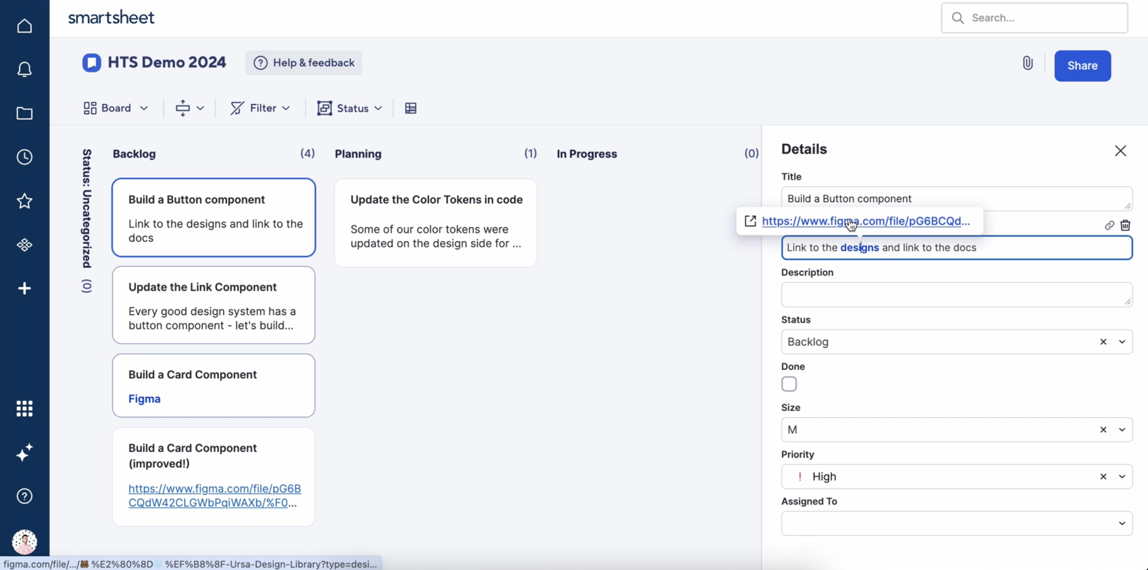Toggle the Done checkbox
Viewport: 1148px width, 570px height.
[789, 384]
